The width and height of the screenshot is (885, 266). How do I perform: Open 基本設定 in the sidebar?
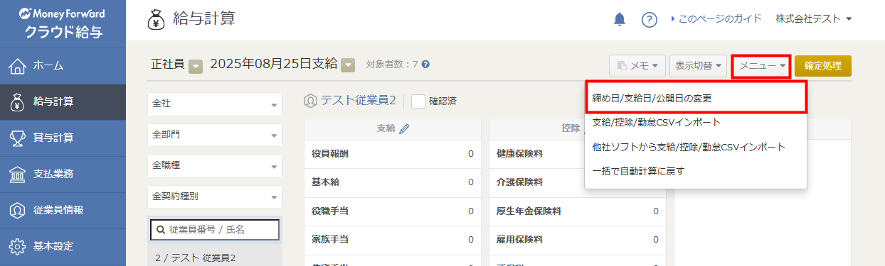point(63,246)
